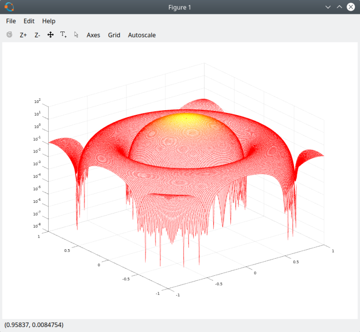Click Autoscale to refit the plot

click(x=142, y=35)
